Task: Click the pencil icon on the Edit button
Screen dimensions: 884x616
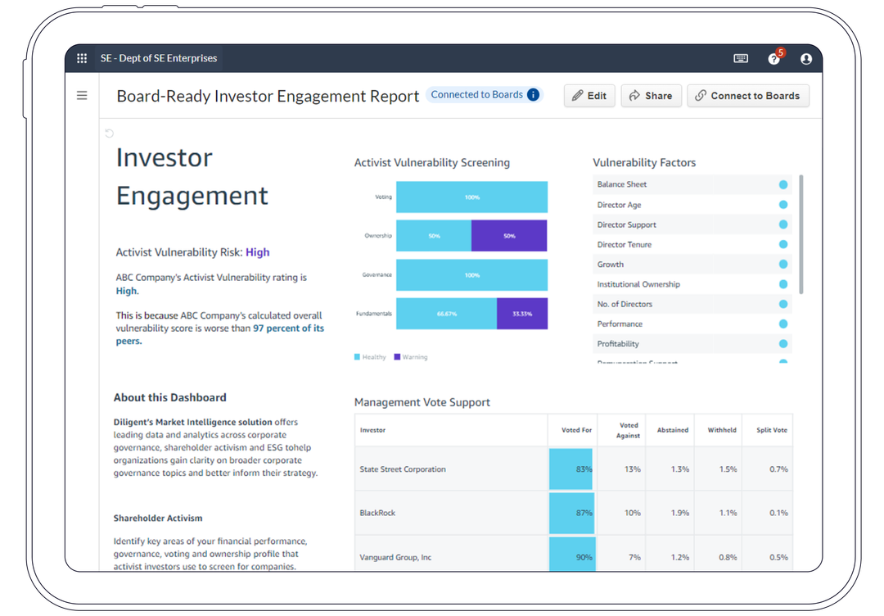Action: point(576,96)
